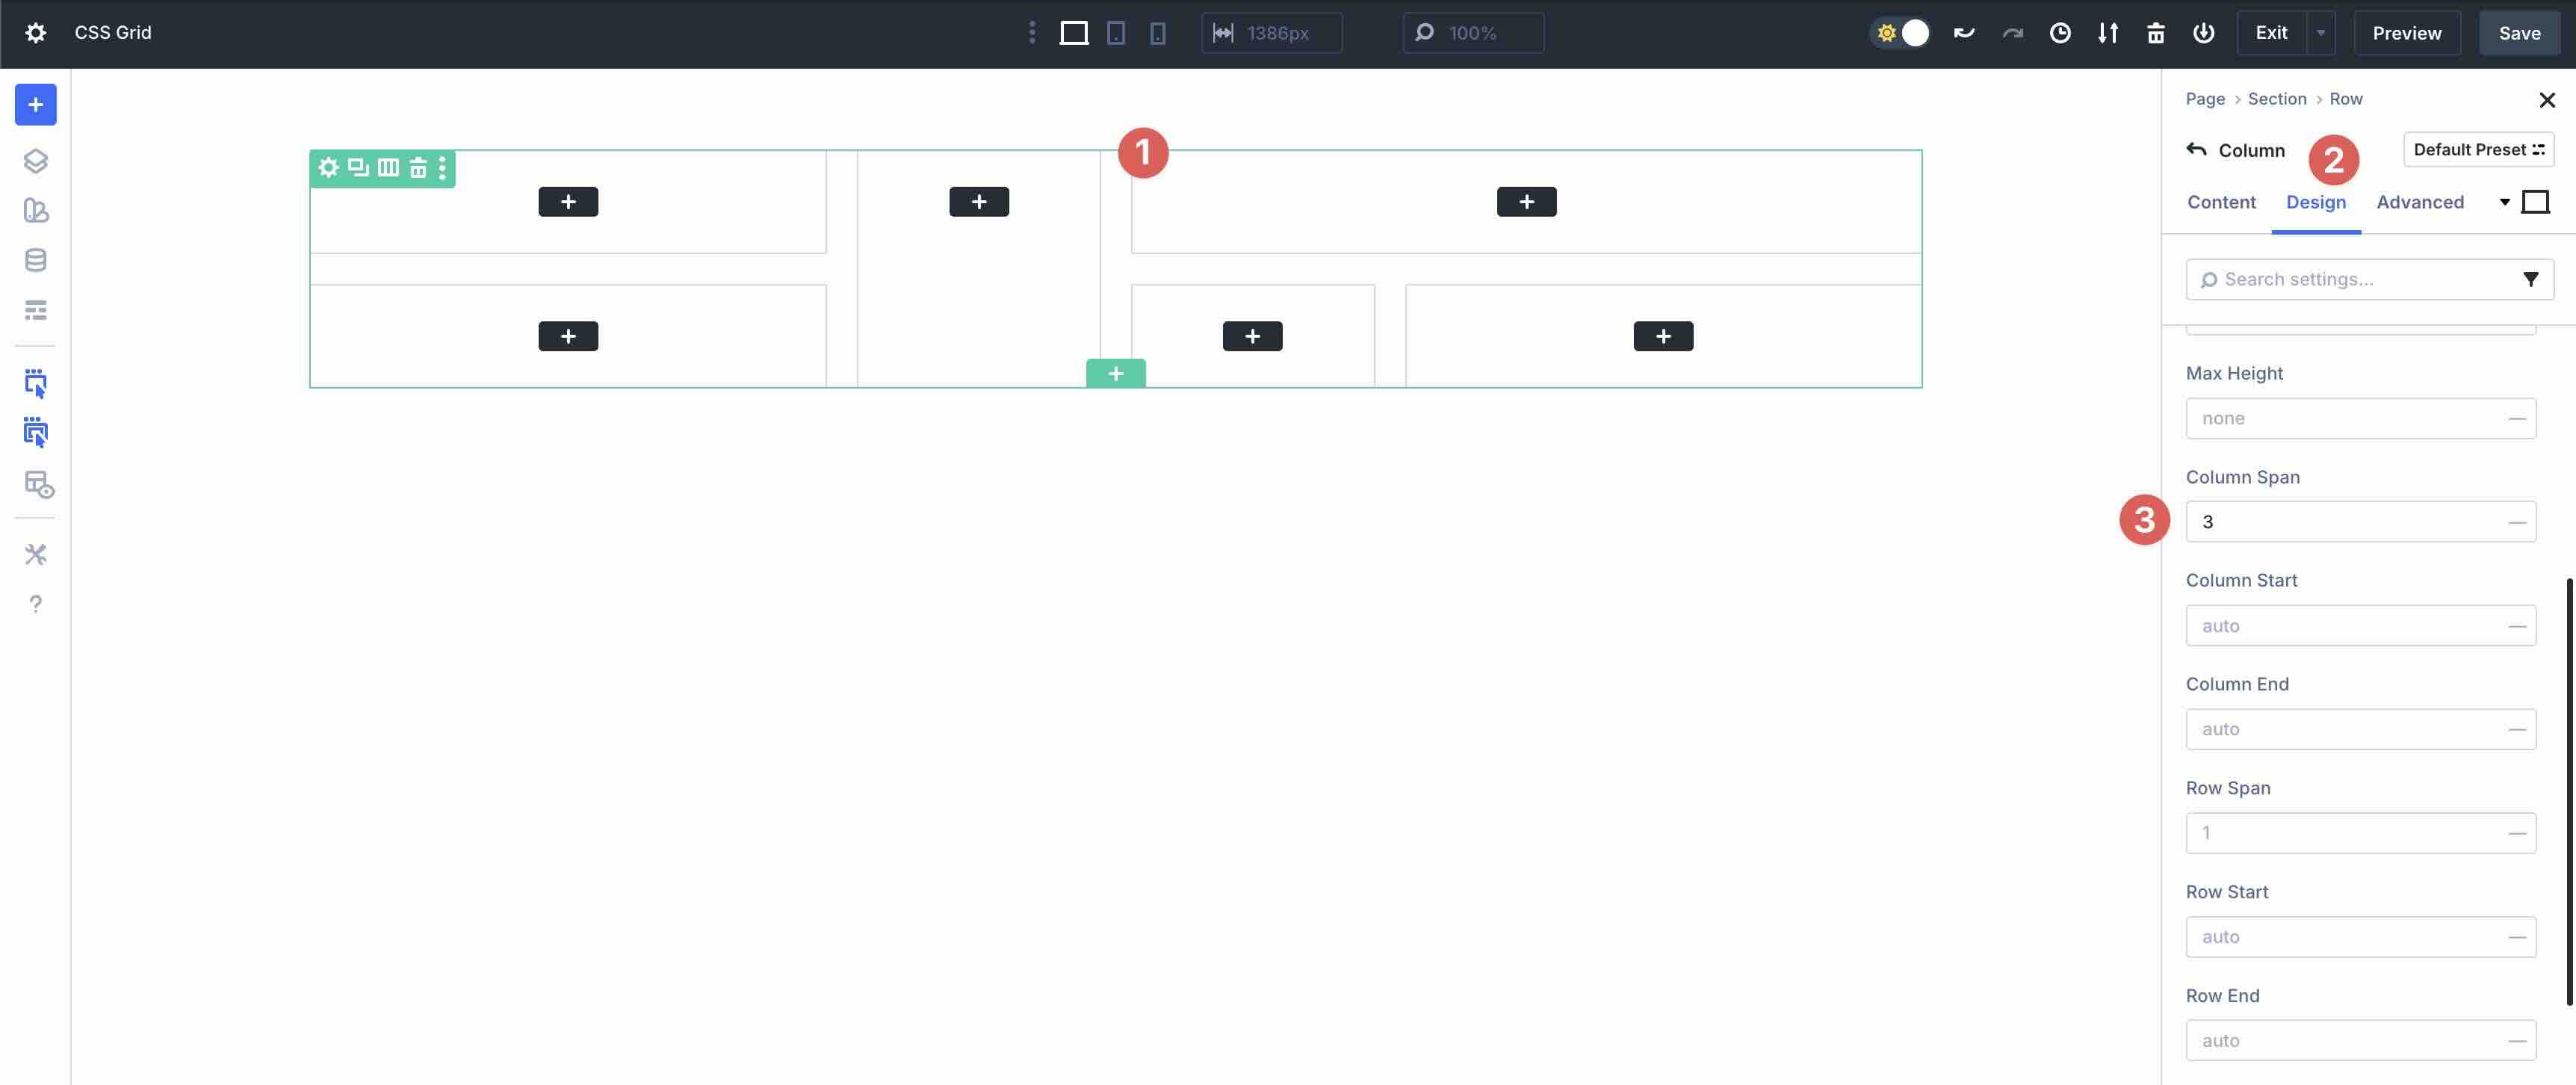Switch to the Content tab
The width and height of the screenshot is (2576, 1085).
2221,201
